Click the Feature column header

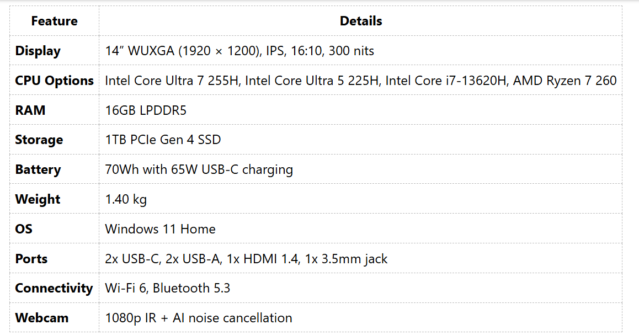(x=54, y=21)
